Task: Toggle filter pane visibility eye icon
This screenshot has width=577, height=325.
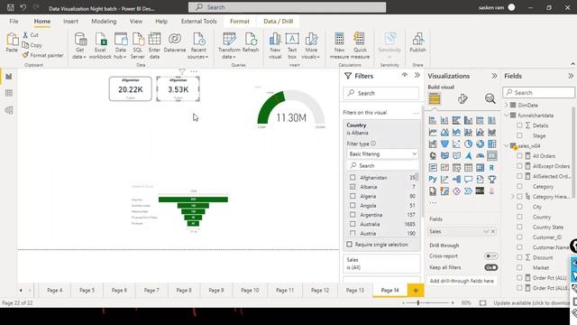Action: [405, 75]
